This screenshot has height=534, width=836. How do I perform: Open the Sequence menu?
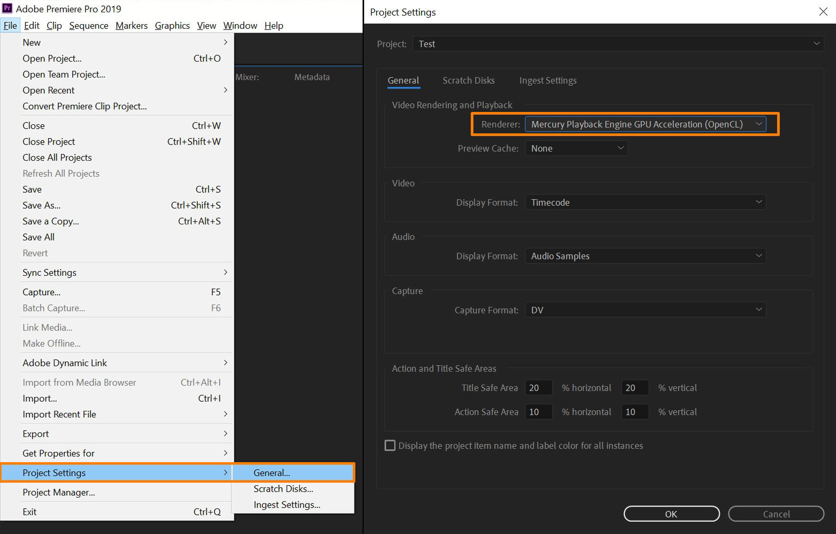pyautogui.click(x=88, y=26)
